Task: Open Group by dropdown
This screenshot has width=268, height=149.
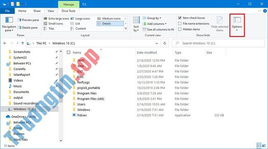Action: [152, 18]
